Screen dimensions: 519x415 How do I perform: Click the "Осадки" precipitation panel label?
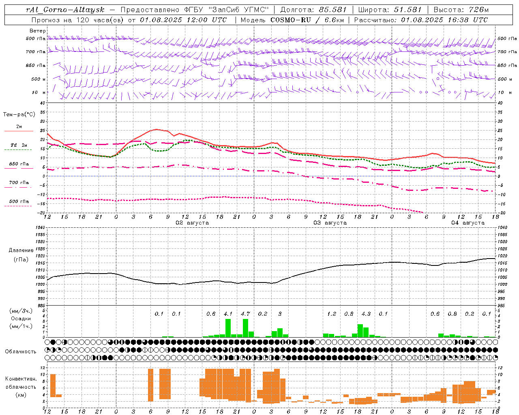click(21, 319)
